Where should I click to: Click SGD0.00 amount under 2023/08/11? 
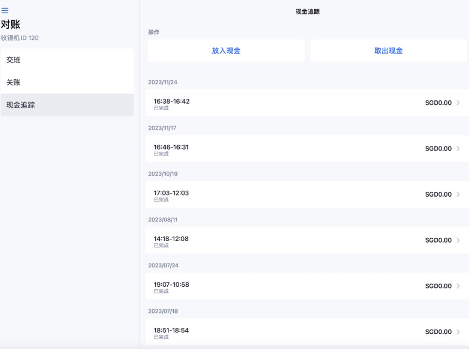tap(438, 240)
